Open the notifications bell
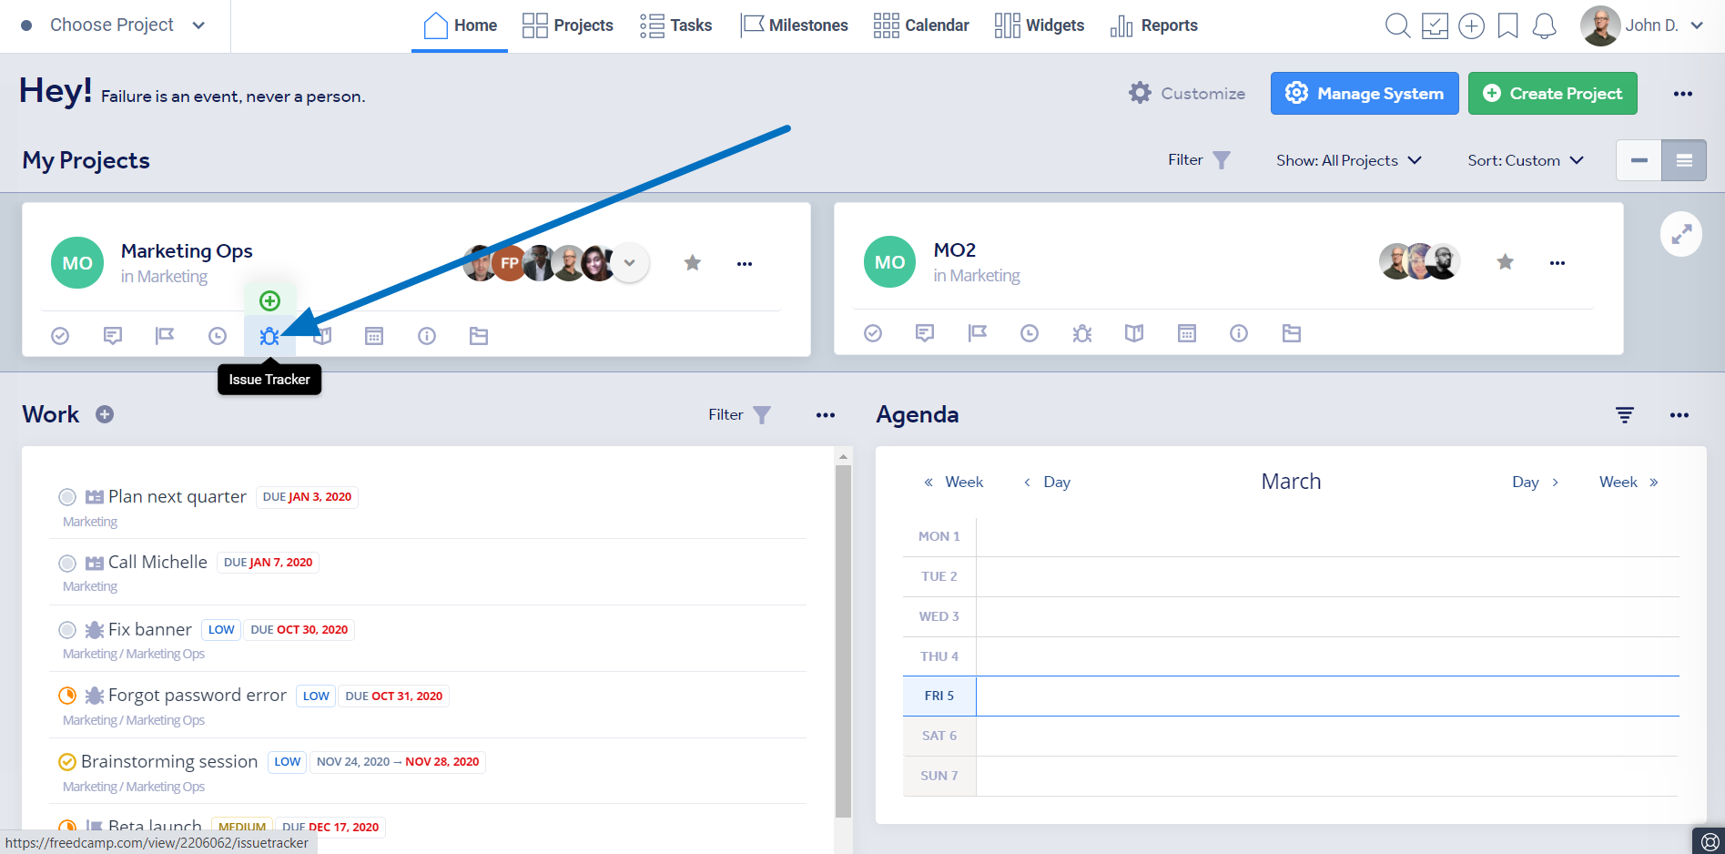1725x854 pixels. tap(1544, 25)
